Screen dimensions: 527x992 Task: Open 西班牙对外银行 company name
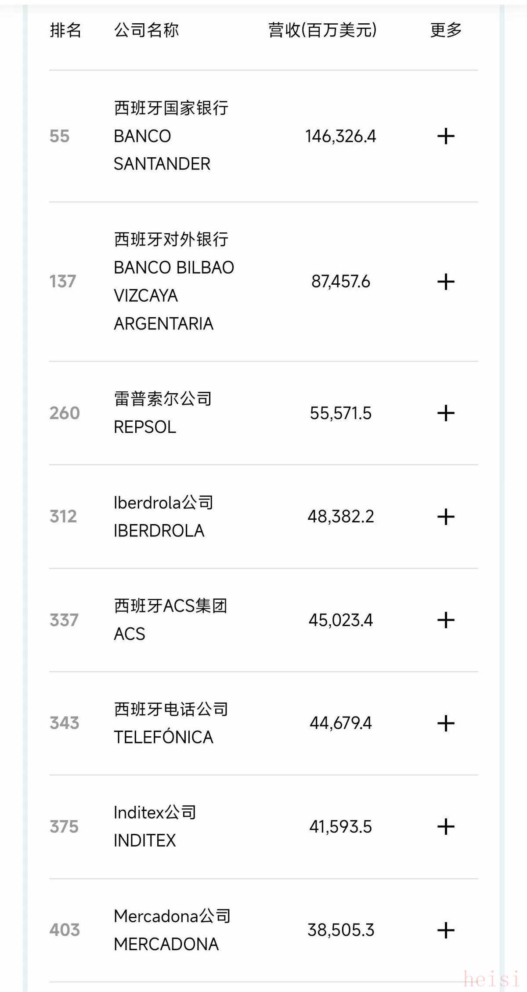coord(171,239)
